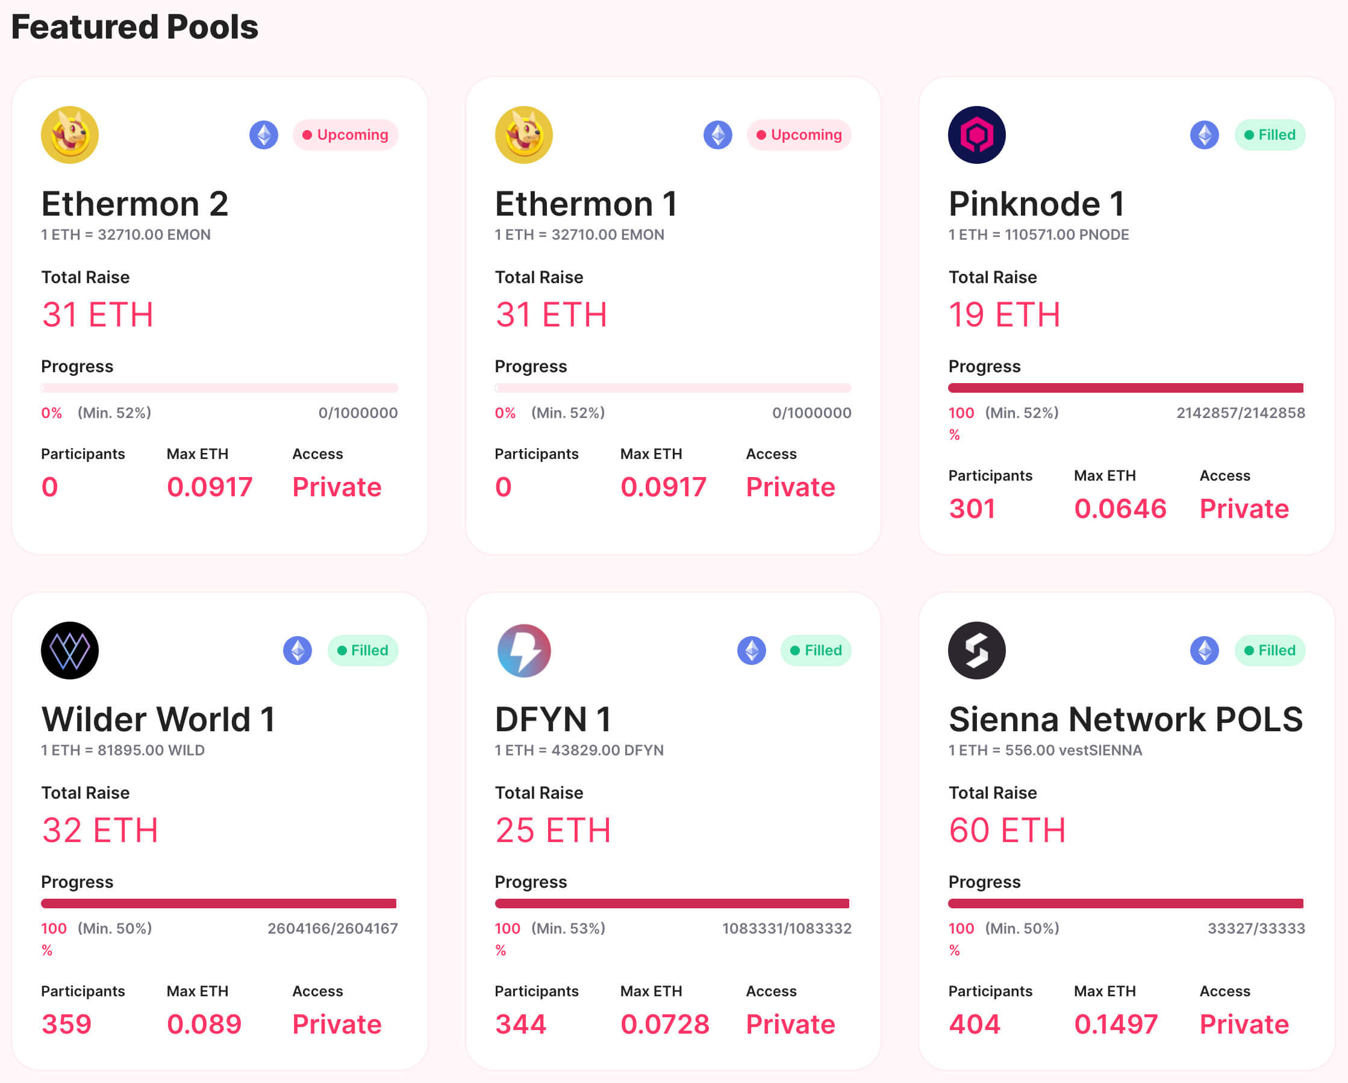
Task: Select the Pinknode 1 project logo
Action: pos(976,134)
